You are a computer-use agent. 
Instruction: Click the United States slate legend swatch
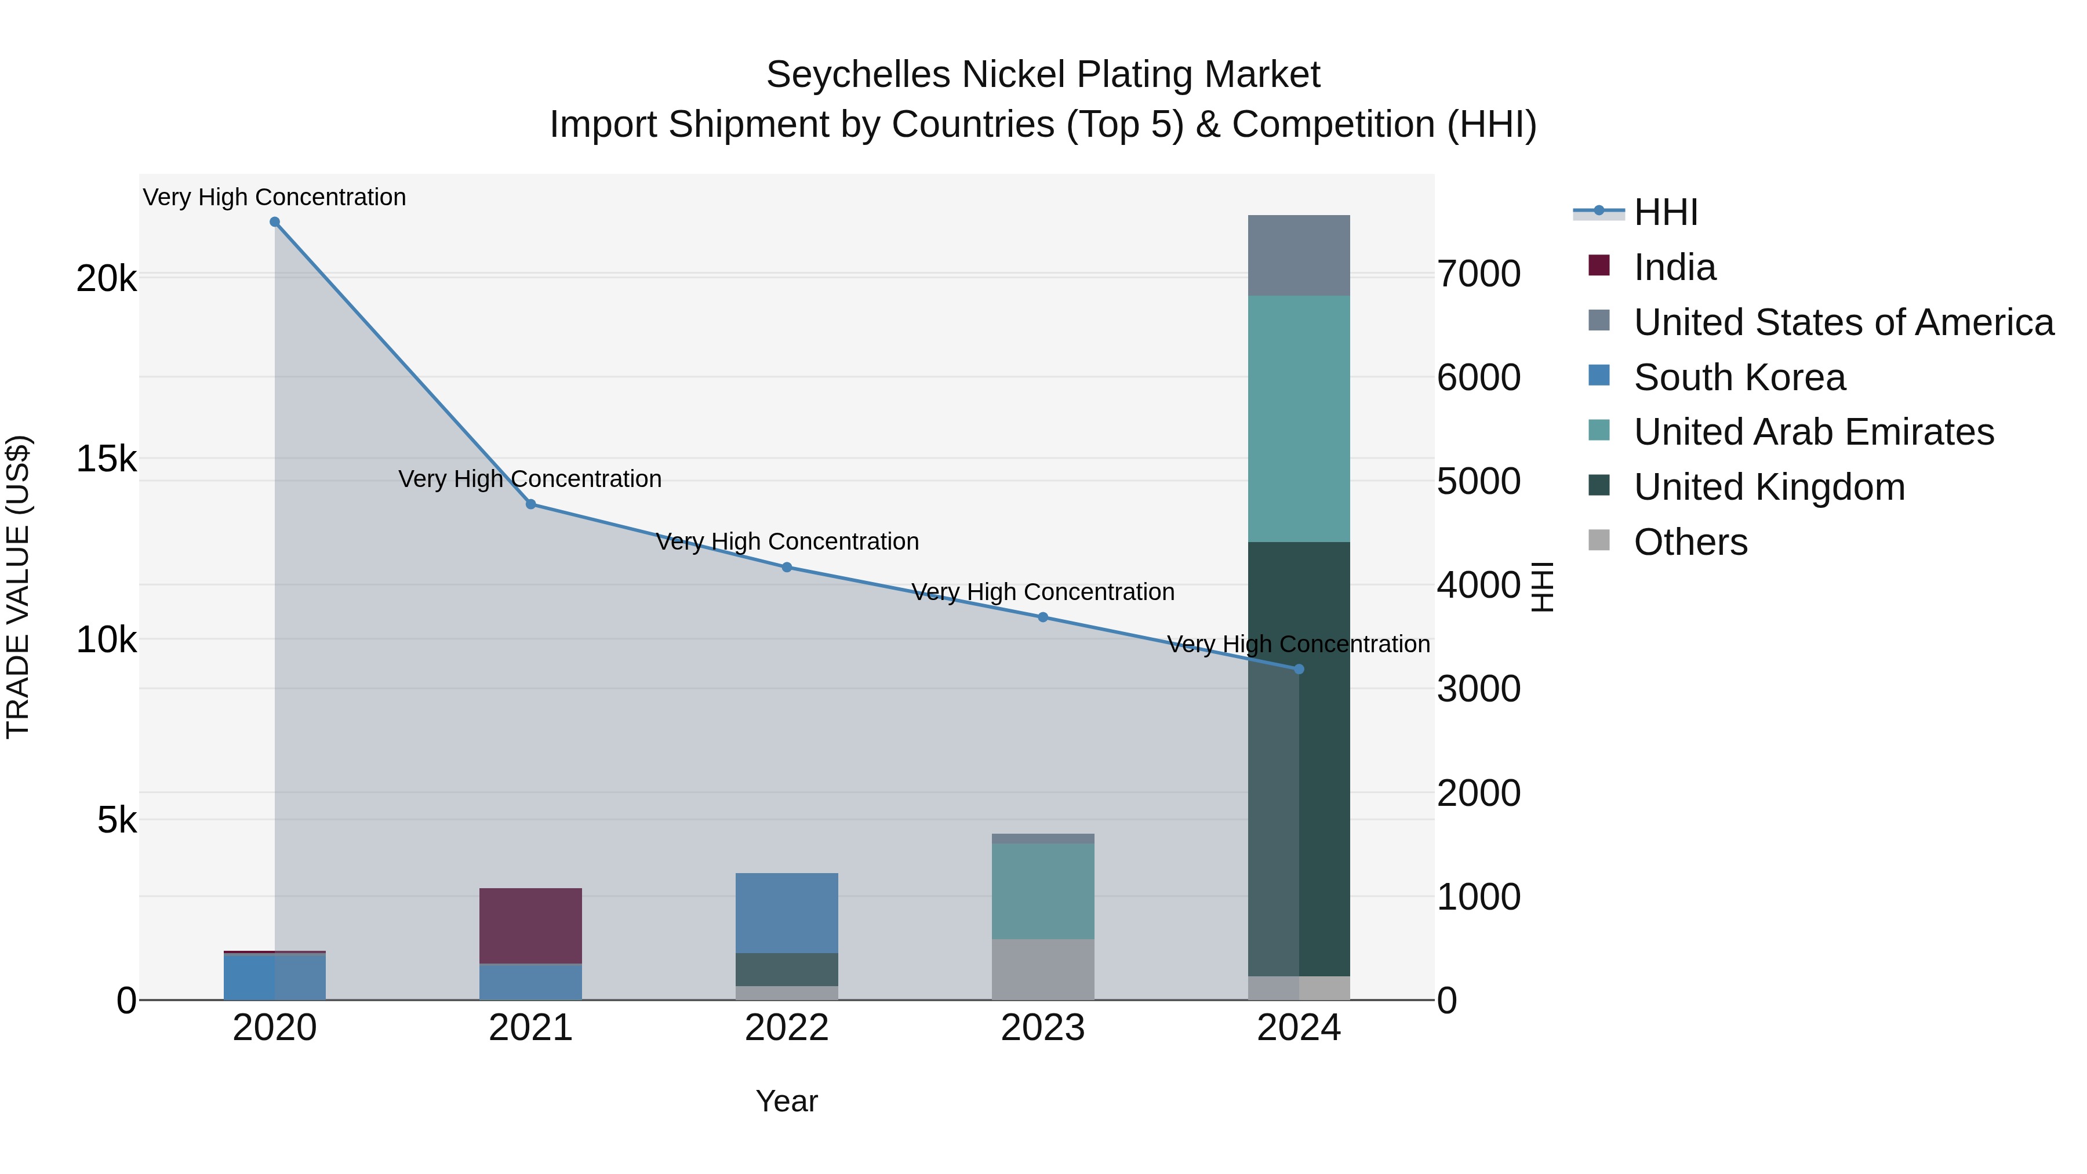click(1599, 320)
